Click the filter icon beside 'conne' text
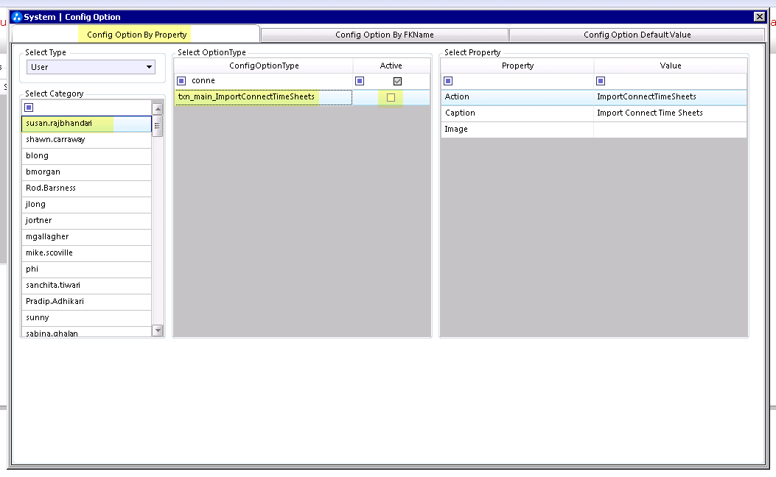The width and height of the screenshot is (776, 477). pos(181,80)
